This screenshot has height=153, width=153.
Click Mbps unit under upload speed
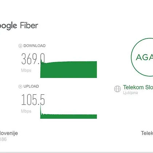[26, 111]
